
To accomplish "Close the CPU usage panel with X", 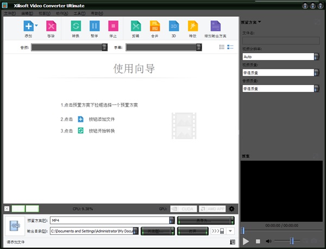I will 7,208.
